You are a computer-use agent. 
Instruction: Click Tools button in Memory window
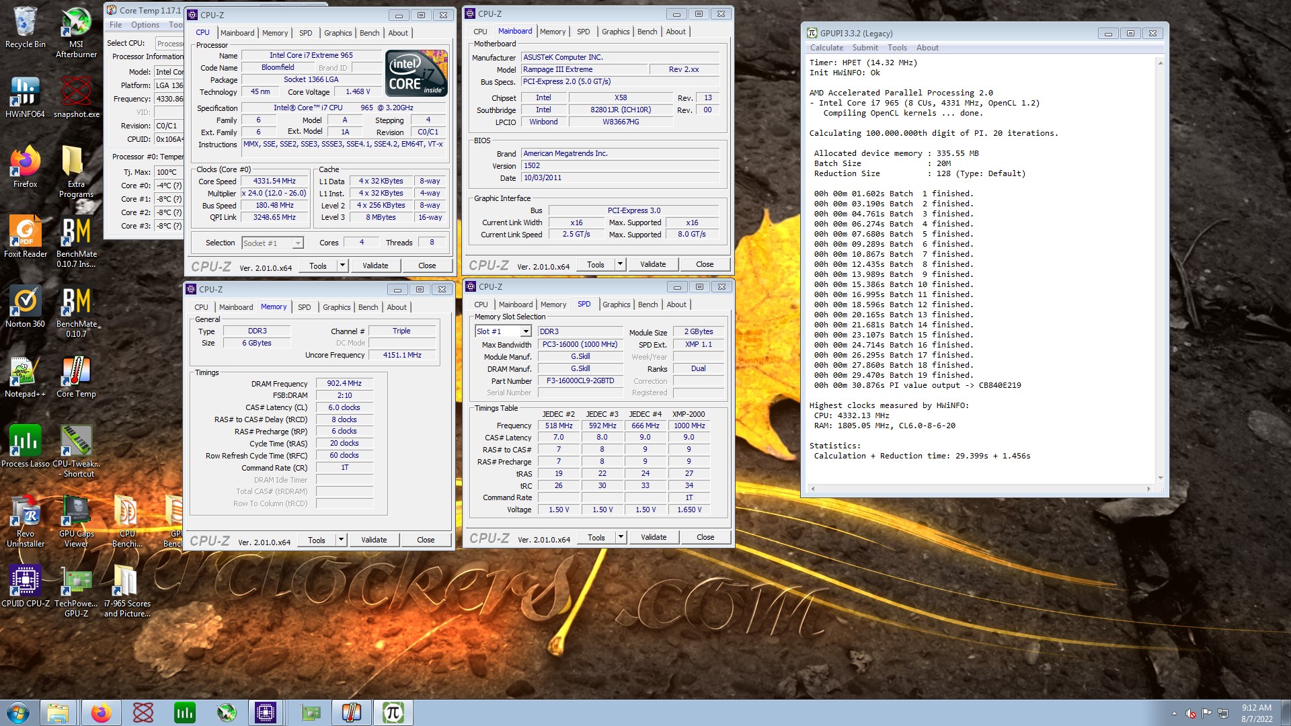coord(317,540)
